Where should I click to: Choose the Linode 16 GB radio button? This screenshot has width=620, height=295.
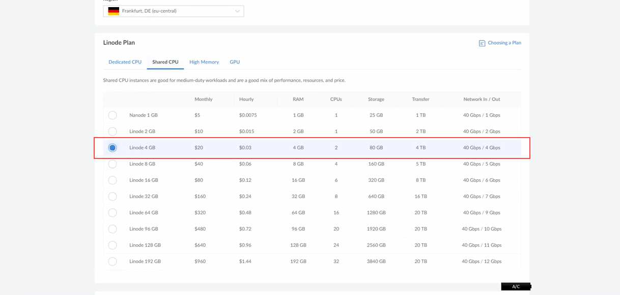tap(112, 180)
